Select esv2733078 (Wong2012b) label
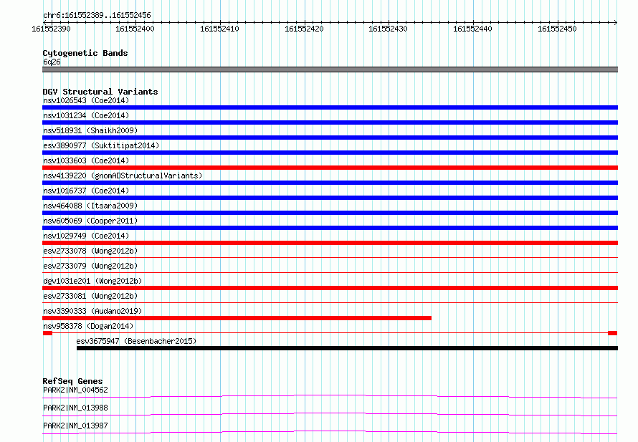Screen dimensions: 638x442 tap(90, 251)
